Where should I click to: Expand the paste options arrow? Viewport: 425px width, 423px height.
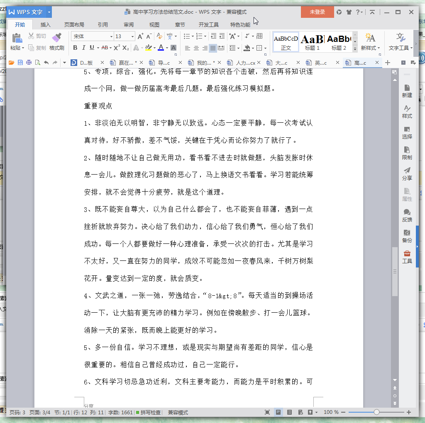click(23, 48)
